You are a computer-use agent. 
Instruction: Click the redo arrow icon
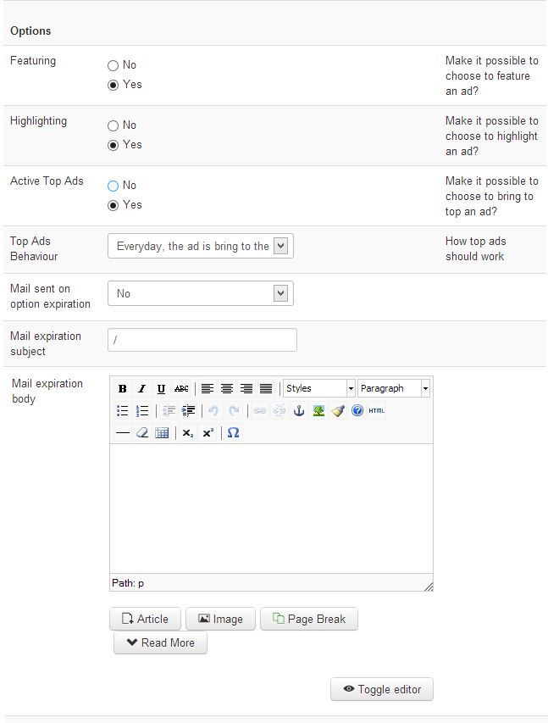(x=234, y=411)
